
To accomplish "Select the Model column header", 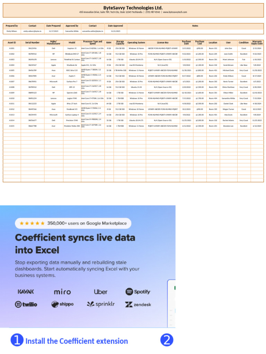I will pyautogui.click(x=72, y=43).
